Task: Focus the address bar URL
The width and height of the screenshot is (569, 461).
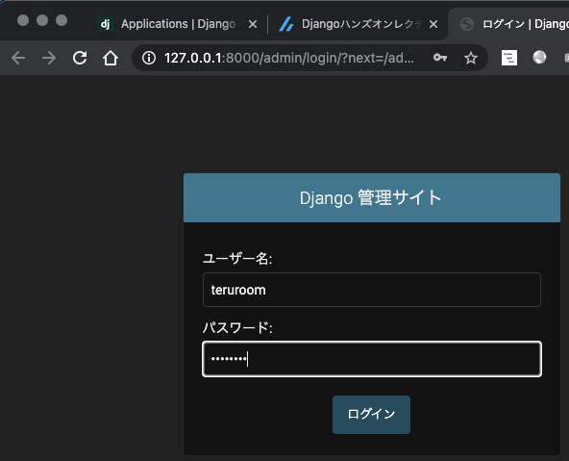Action: click(x=289, y=58)
